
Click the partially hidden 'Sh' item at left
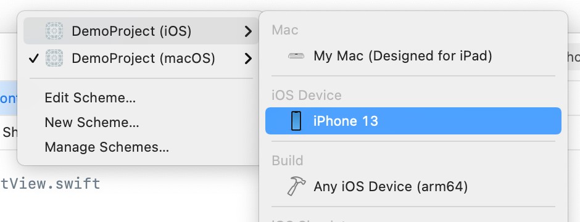(9, 132)
